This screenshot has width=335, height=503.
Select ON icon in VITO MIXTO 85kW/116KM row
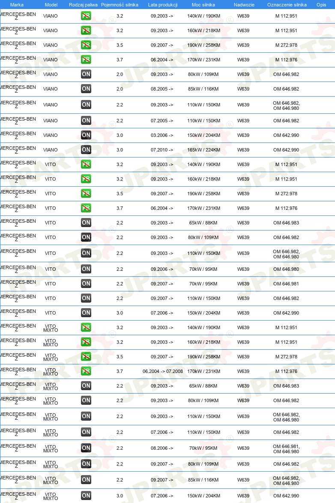86,479
